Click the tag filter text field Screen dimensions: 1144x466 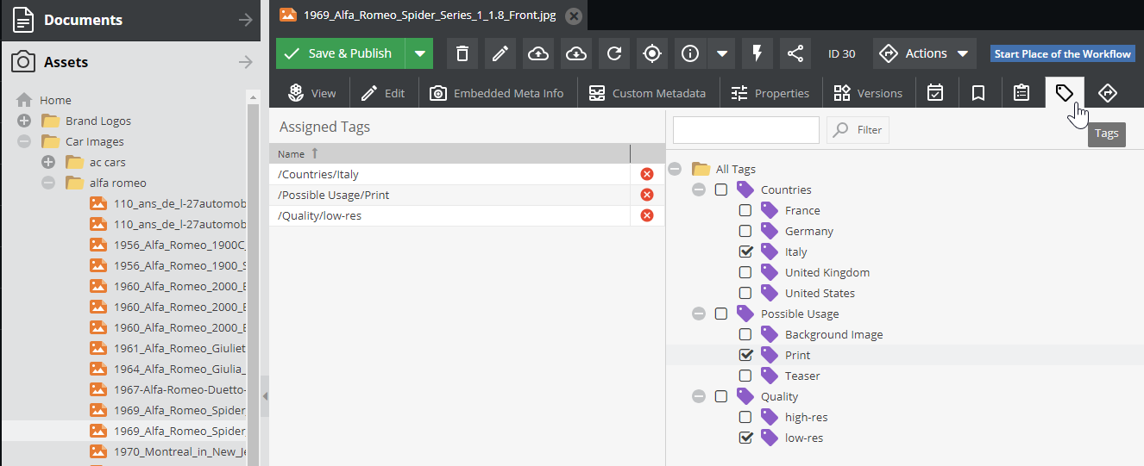coord(745,130)
